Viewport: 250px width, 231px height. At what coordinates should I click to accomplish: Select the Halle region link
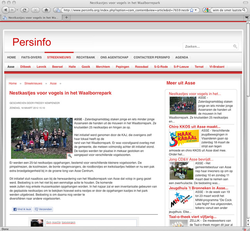(72, 67)
